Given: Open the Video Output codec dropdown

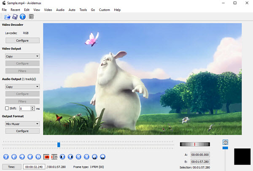Looking at the screenshot, I should 22,56.
